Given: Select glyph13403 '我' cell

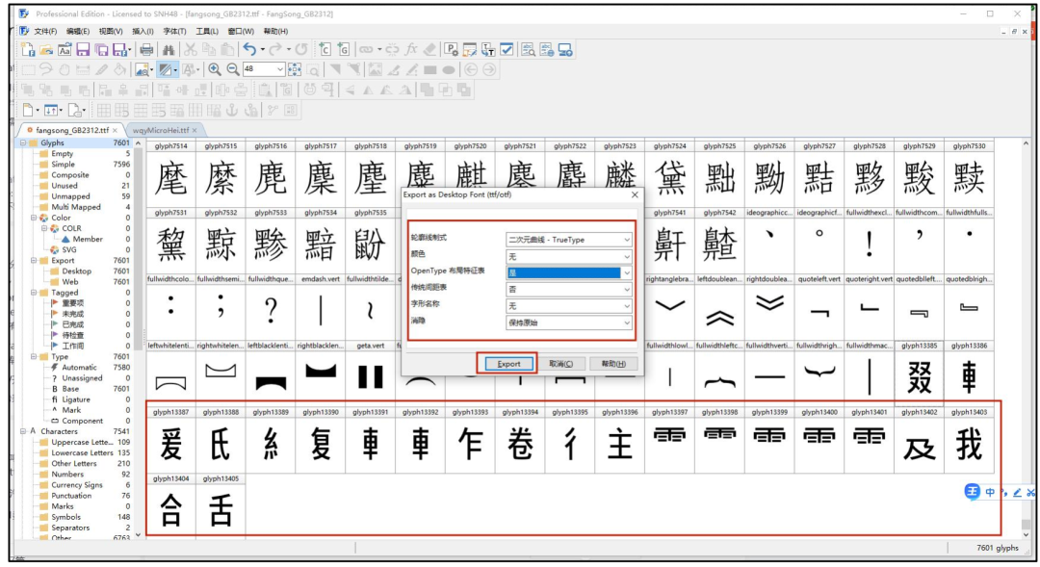Looking at the screenshot, I should pyautogui.click(x=969, y=439).
